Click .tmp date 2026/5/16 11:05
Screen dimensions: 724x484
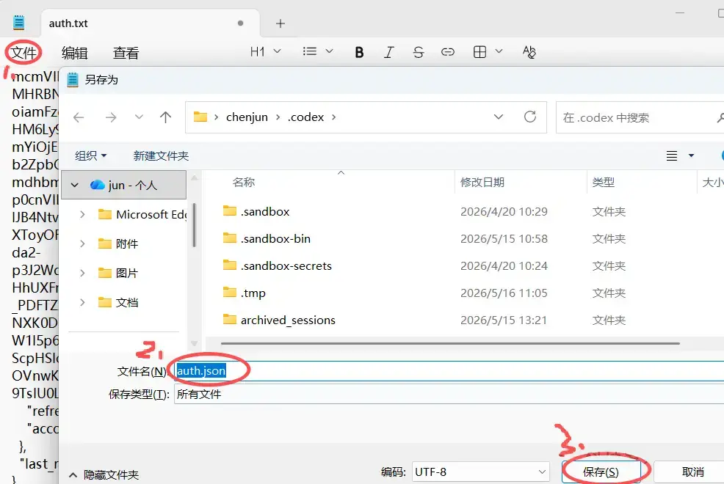coord(504,293)
